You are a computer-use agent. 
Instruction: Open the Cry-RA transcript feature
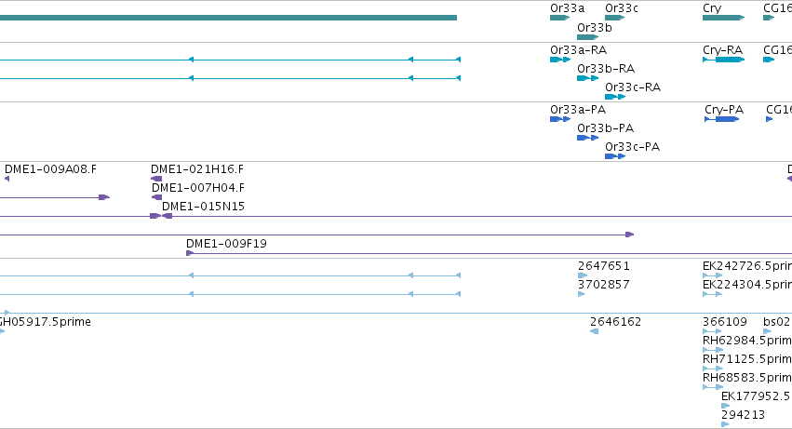[x=723, y=60]
